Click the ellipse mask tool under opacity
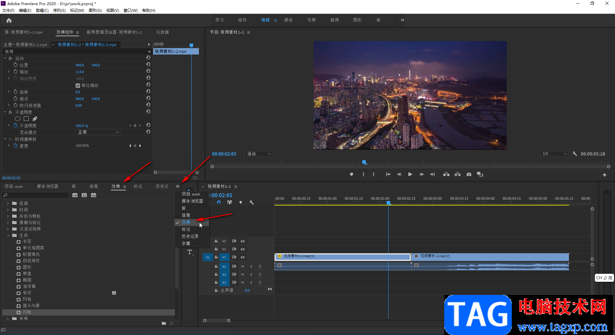 (18, 119)
